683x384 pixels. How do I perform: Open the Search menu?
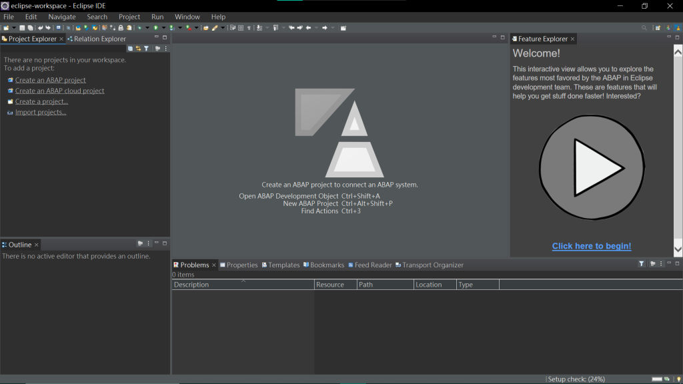click(97, 17)
